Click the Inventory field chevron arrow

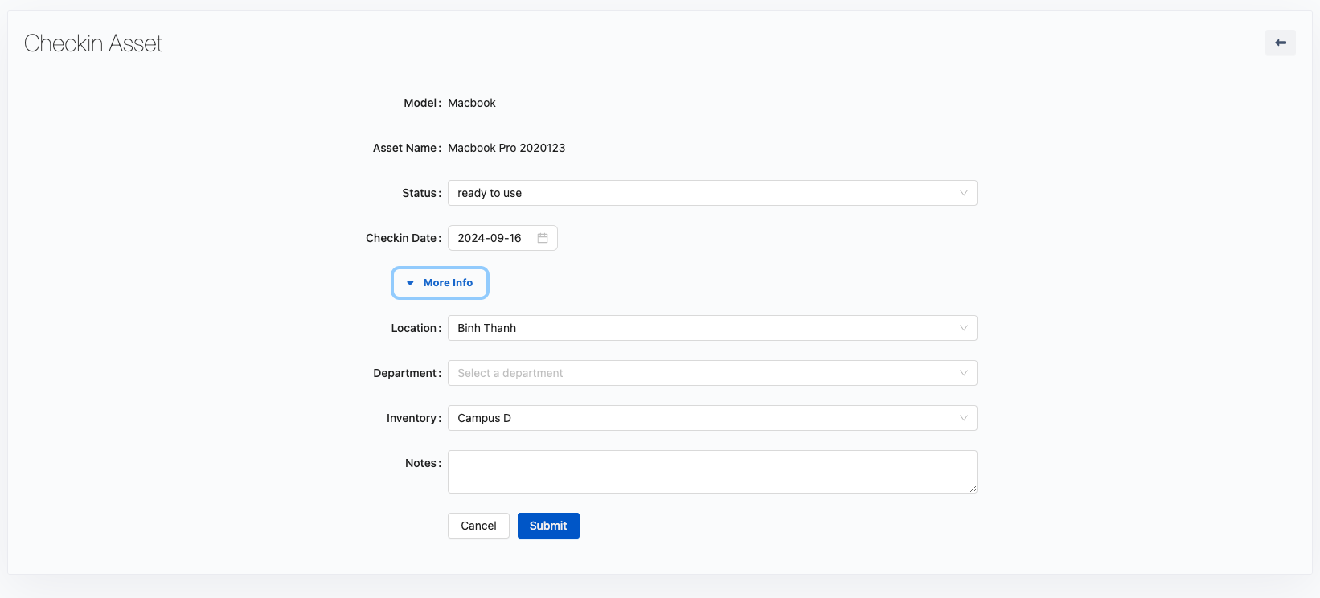coord(963,418)
